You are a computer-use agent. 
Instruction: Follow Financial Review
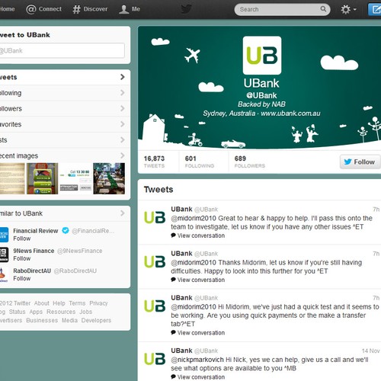[x=22, y=239]
